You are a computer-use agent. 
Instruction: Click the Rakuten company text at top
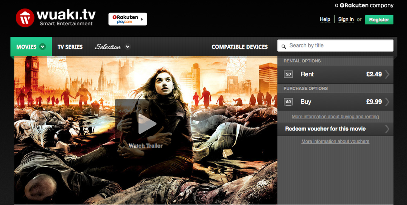pos(364,5)
